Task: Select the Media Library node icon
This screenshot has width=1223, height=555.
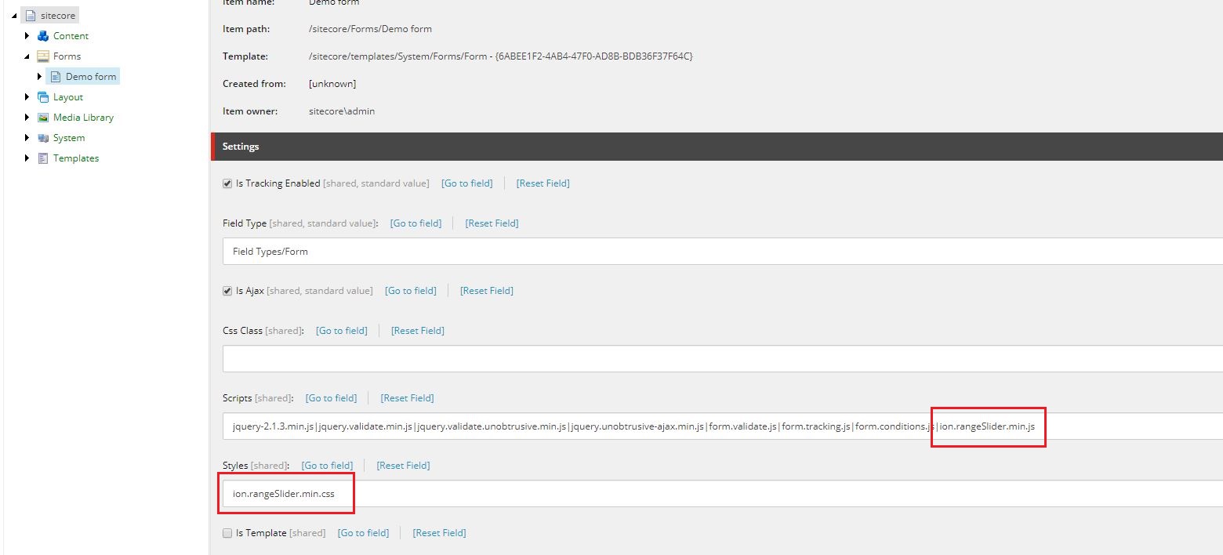Action: 42,117
